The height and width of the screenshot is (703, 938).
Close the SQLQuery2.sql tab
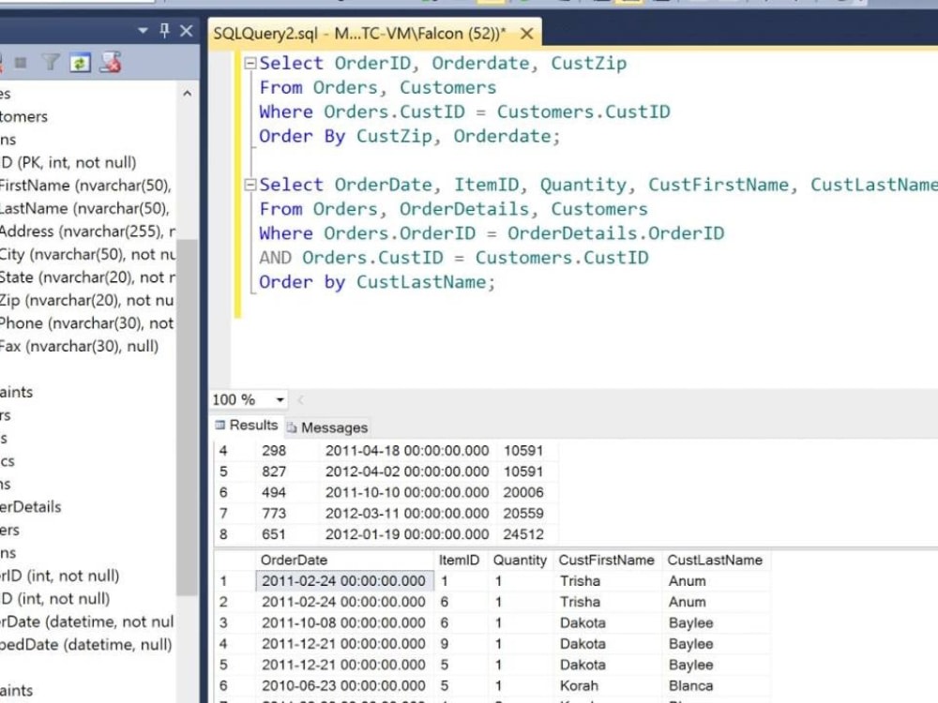click(526, 34)
